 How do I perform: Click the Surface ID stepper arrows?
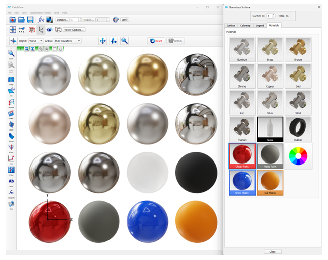274,16
